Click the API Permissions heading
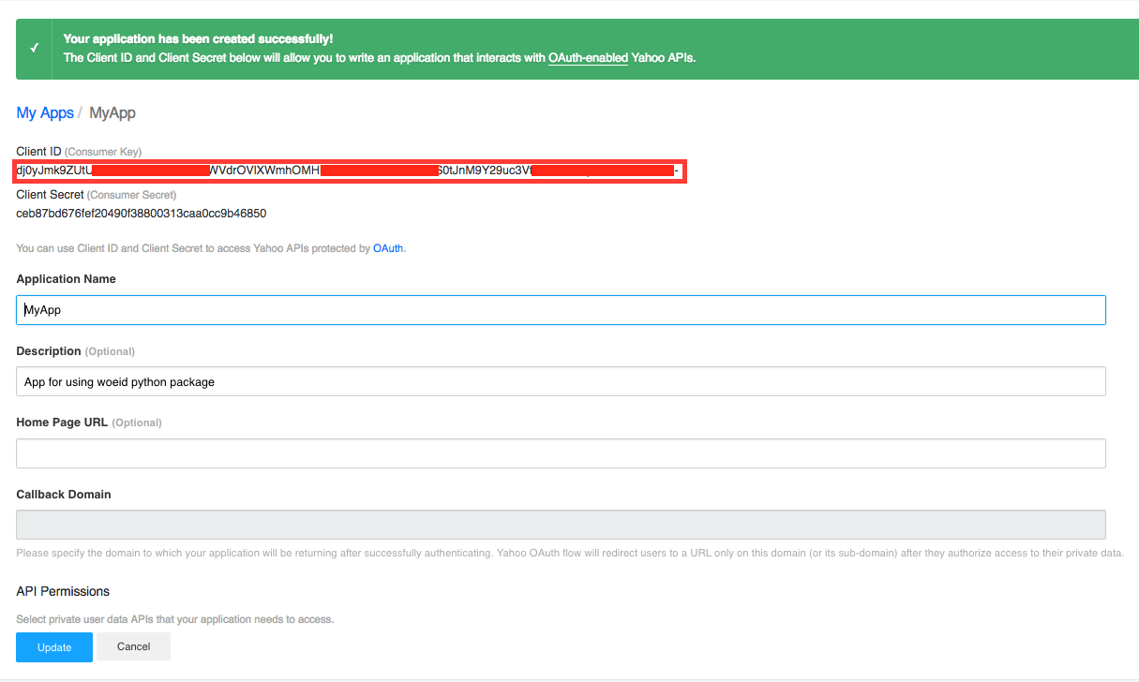The image size is (1139, 682). click(63, 591)
